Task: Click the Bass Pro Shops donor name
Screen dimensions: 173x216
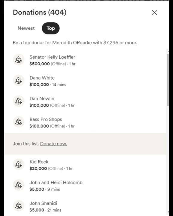Action: (46, 119)
